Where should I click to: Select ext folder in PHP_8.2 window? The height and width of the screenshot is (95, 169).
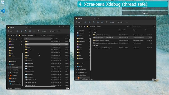[x=47, y=44]
